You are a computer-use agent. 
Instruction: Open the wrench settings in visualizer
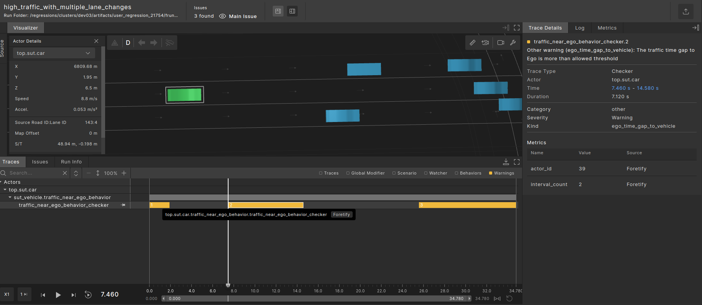(513, 43)
